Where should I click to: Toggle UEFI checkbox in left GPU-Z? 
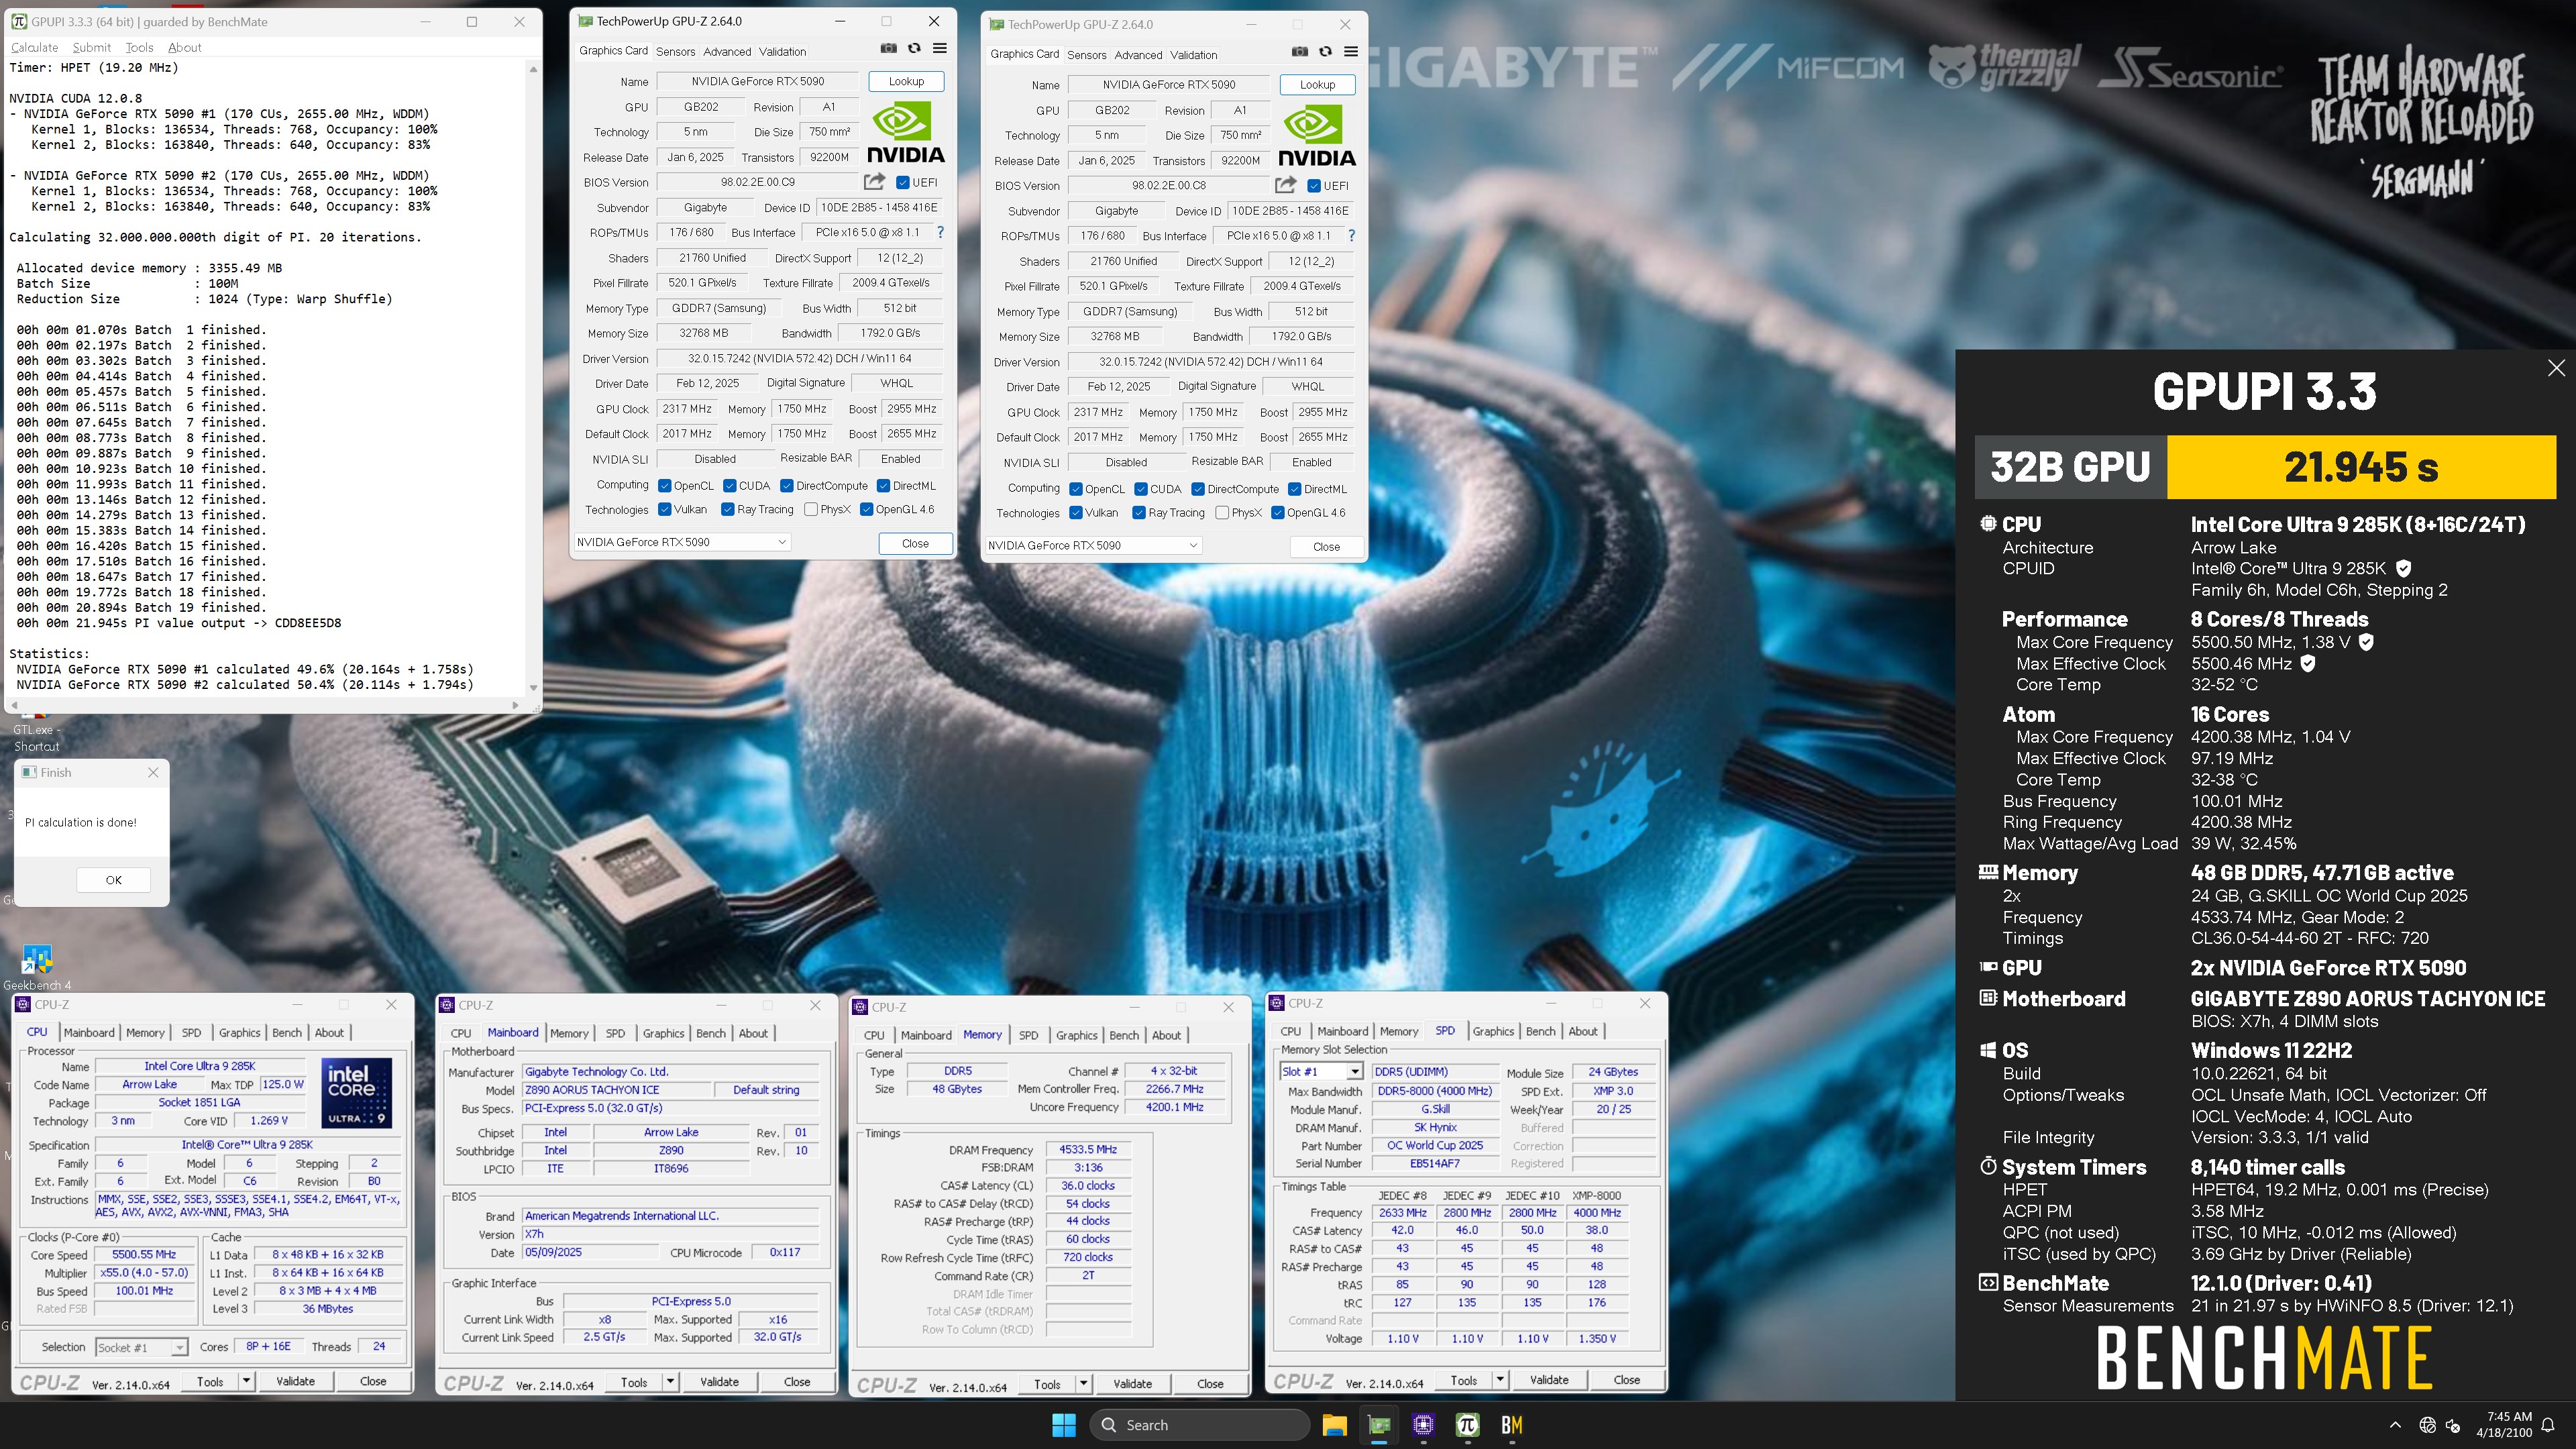(903, 182)
